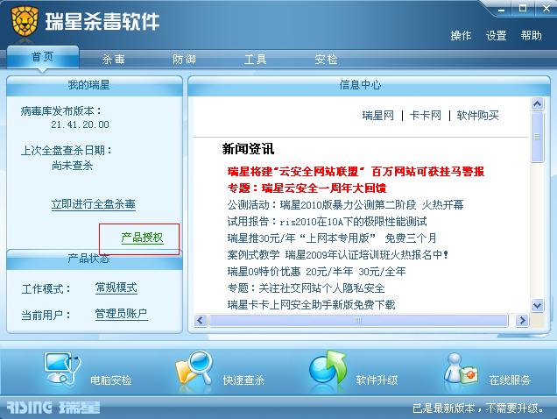Click status text 已是最新版本，不需要升级
557x419 pixels.
click(x=478, y=408)
